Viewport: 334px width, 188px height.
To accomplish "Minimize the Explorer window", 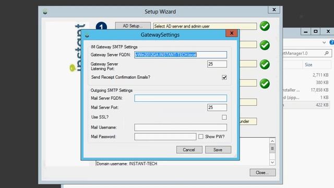I will (306, 31).
